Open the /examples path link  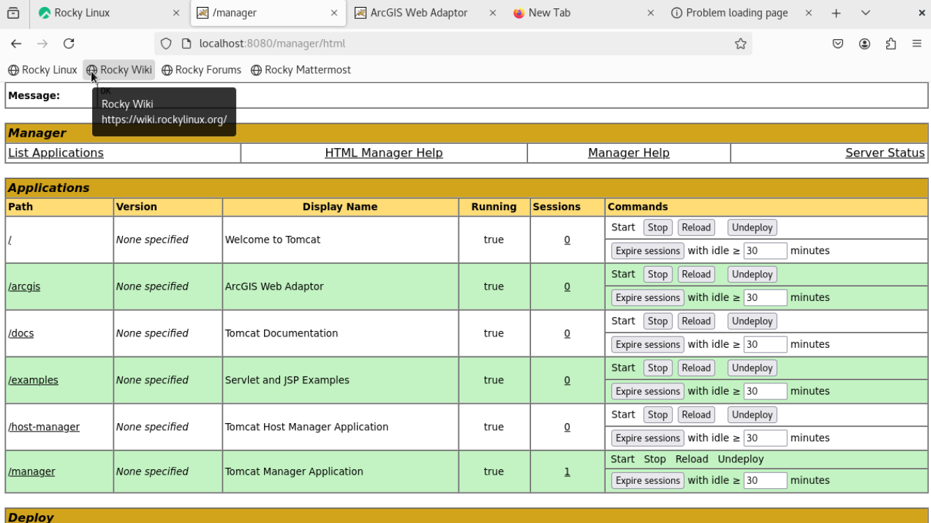pyautogui.click(x=34, y=380)
